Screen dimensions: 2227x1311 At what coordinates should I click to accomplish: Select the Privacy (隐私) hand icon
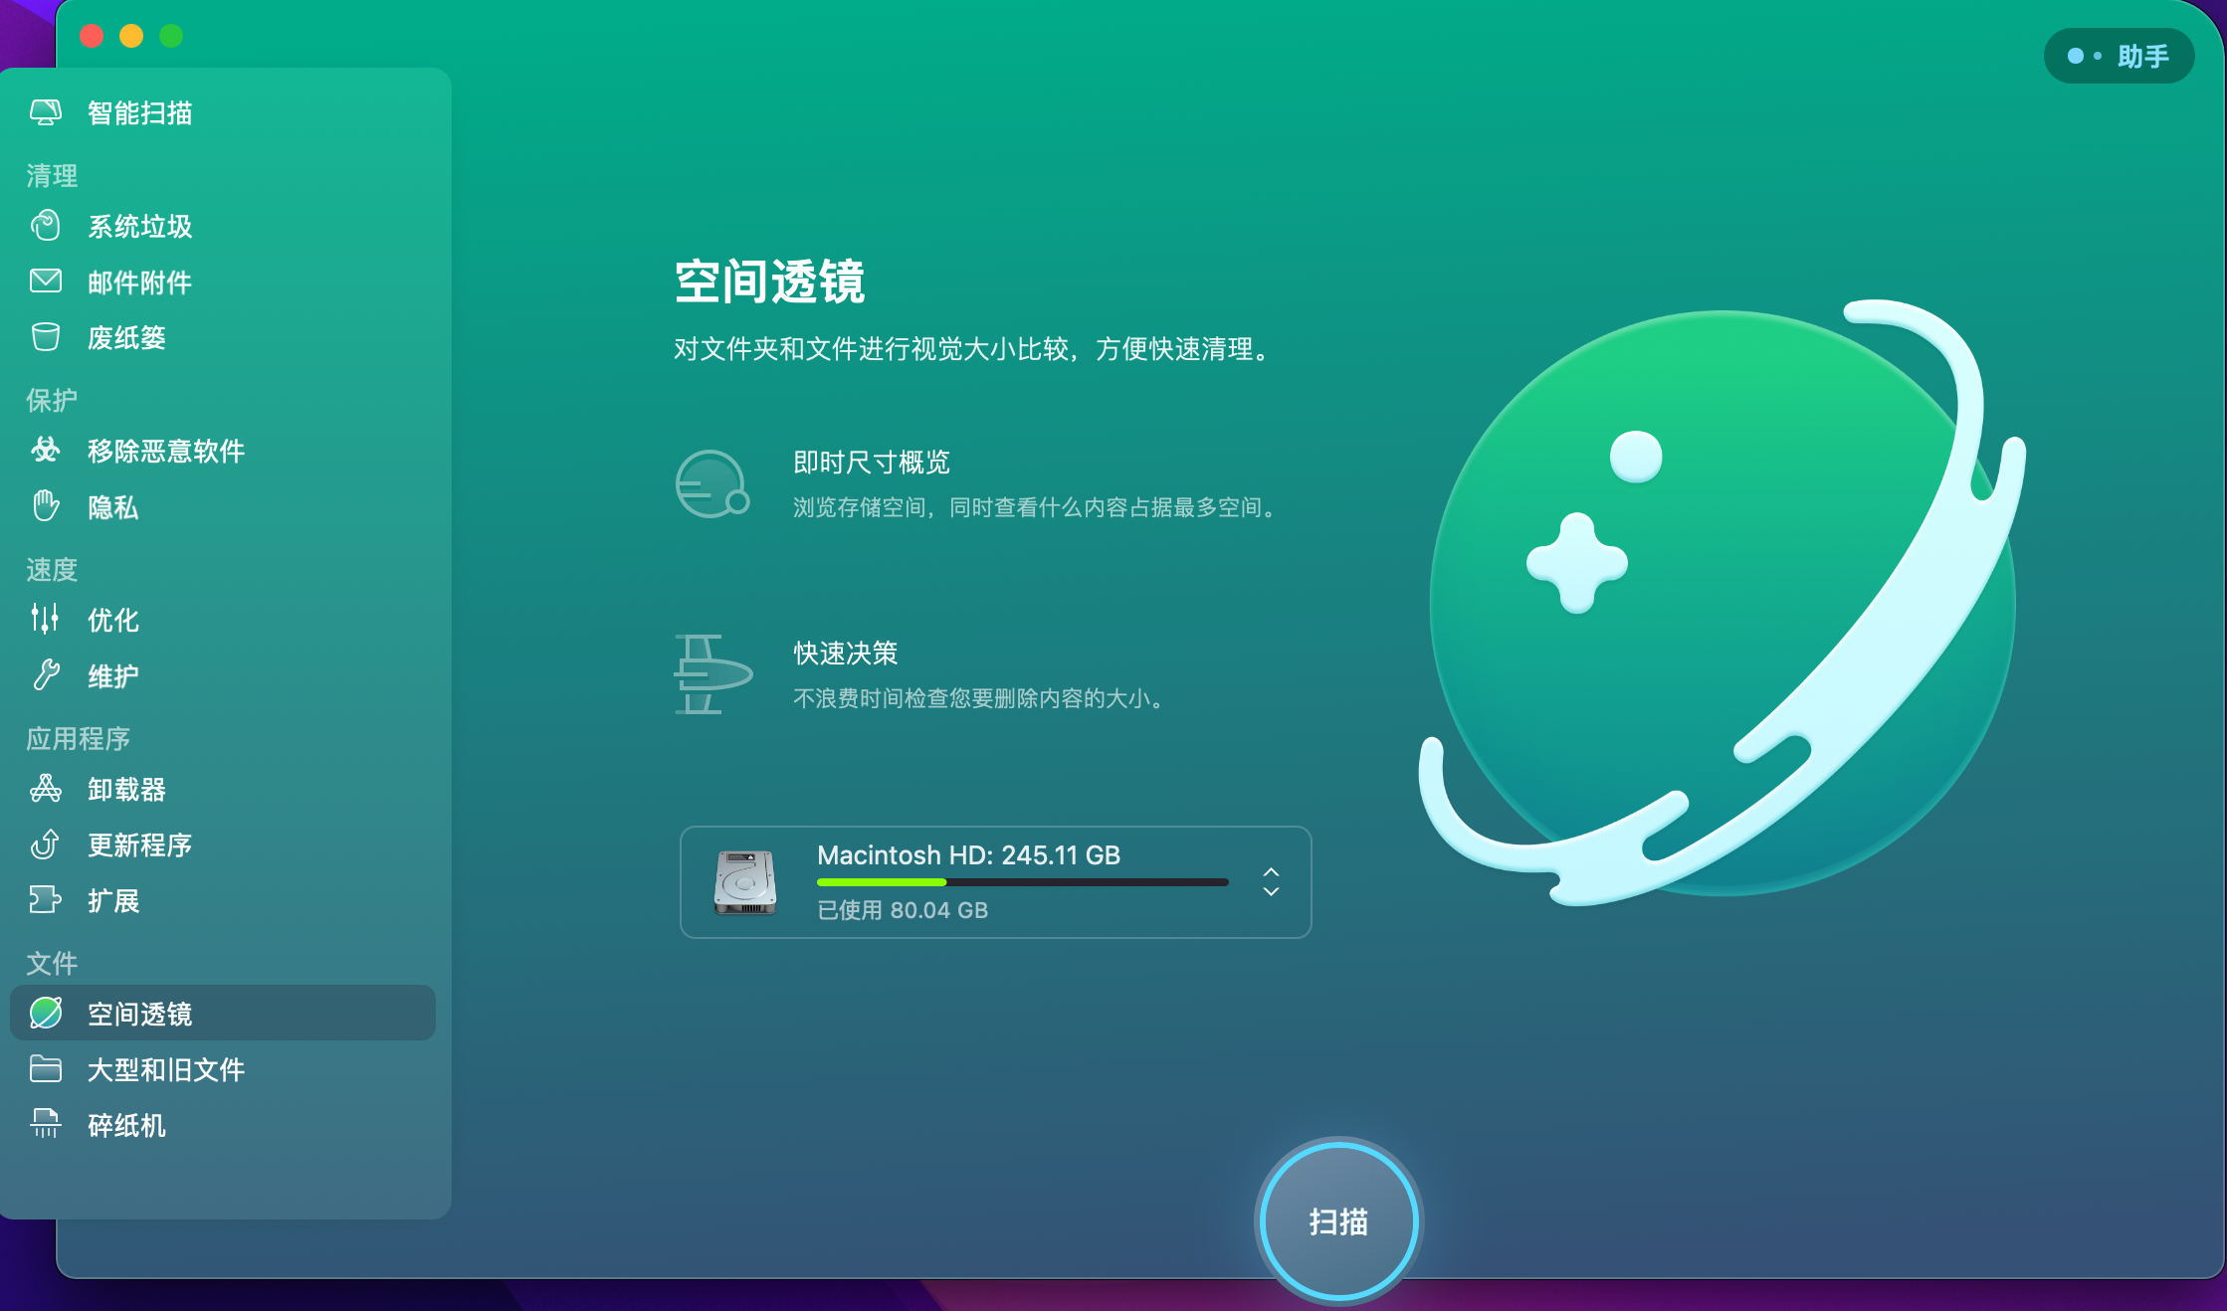click(46, 506)
